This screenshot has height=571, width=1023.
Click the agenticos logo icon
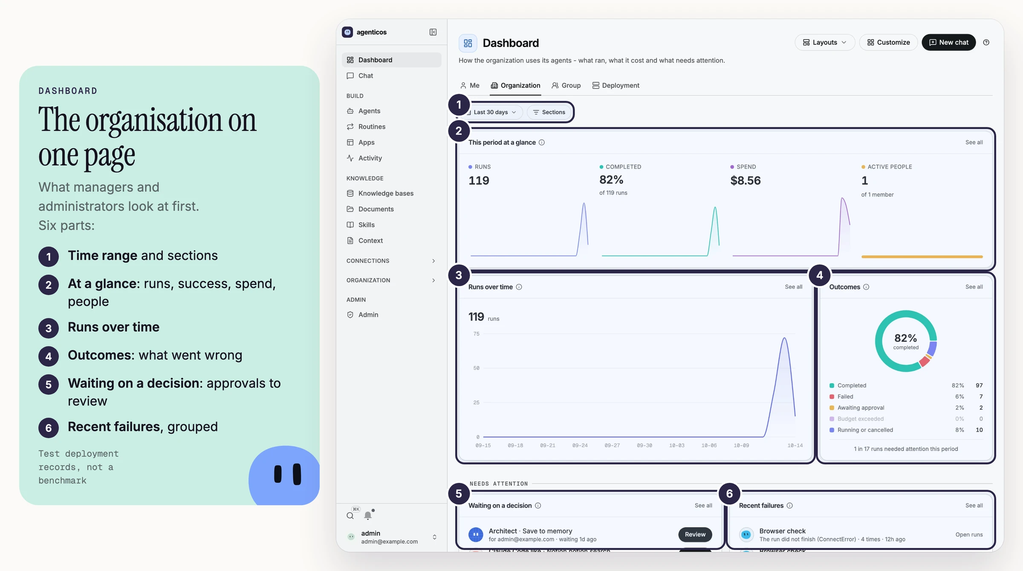[347, 32]
